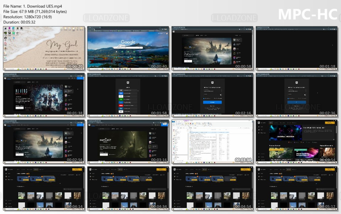This screenshot has width=341, height=214.
Task: Open the Aliens game banner in the 00:01:38 frame
Action: pyautogui.click(x=38, y=98)
